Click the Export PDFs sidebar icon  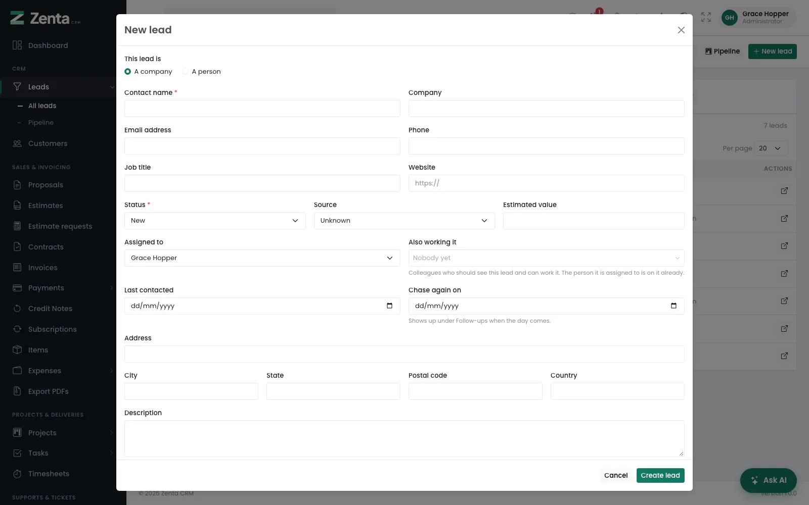[17, 391]
